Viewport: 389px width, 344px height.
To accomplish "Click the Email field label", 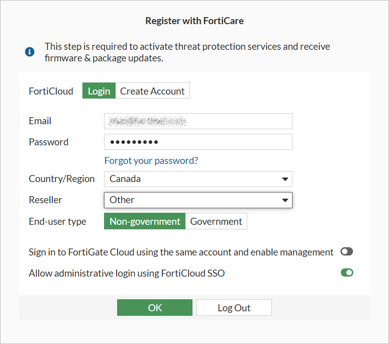I will (x=40, y=121).
